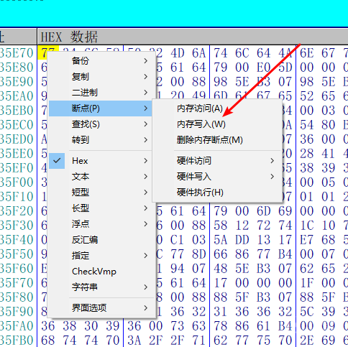Open the 长型 submenu
Image resolution: width=348 pixels, height=347 pixels.
(x=100, y=208)
